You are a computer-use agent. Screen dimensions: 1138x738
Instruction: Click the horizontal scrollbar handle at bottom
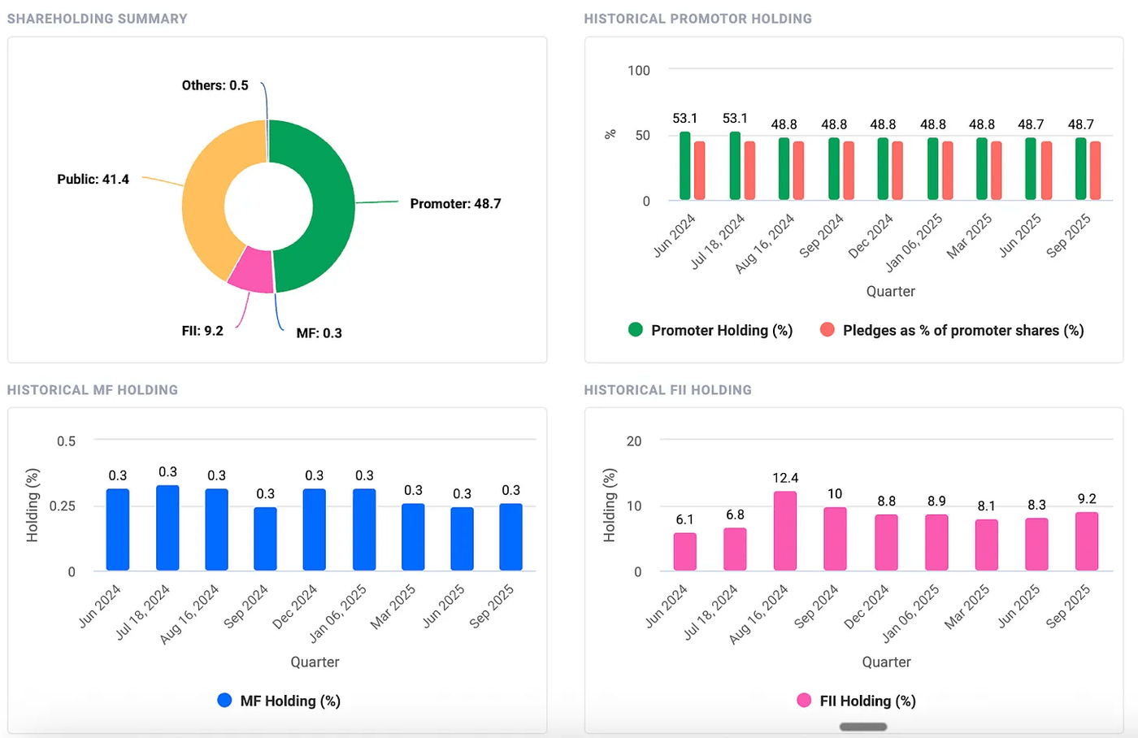(x=862, y=727)
